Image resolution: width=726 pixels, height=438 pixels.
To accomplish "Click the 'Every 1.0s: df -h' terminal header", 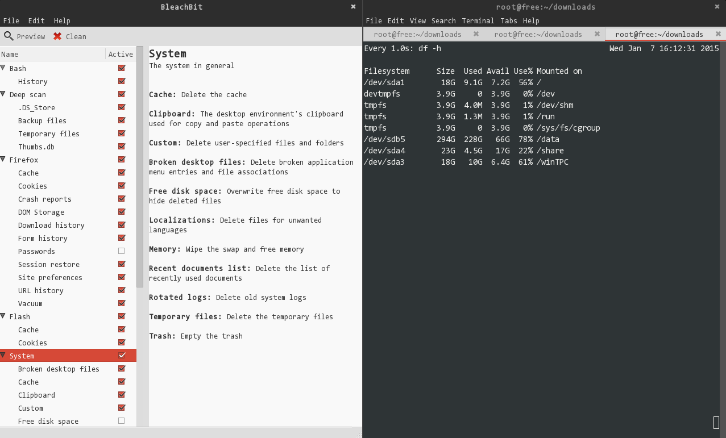I will [x=403, y=48].
